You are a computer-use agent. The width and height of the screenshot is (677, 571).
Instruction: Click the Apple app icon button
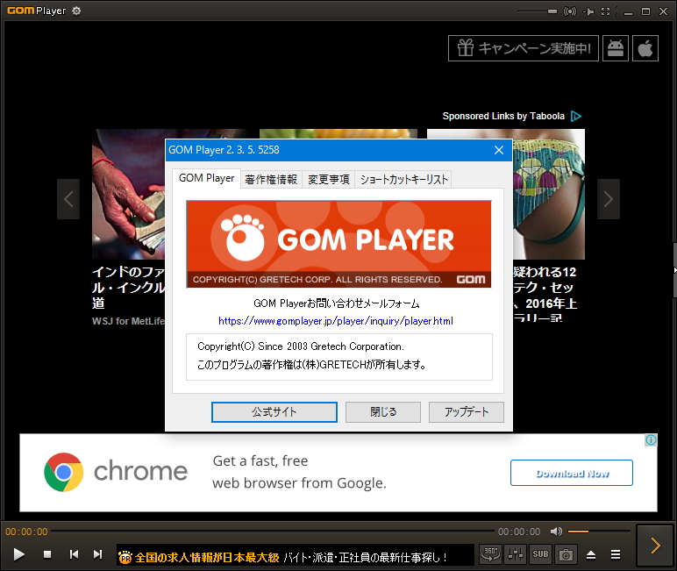point(645,48)
